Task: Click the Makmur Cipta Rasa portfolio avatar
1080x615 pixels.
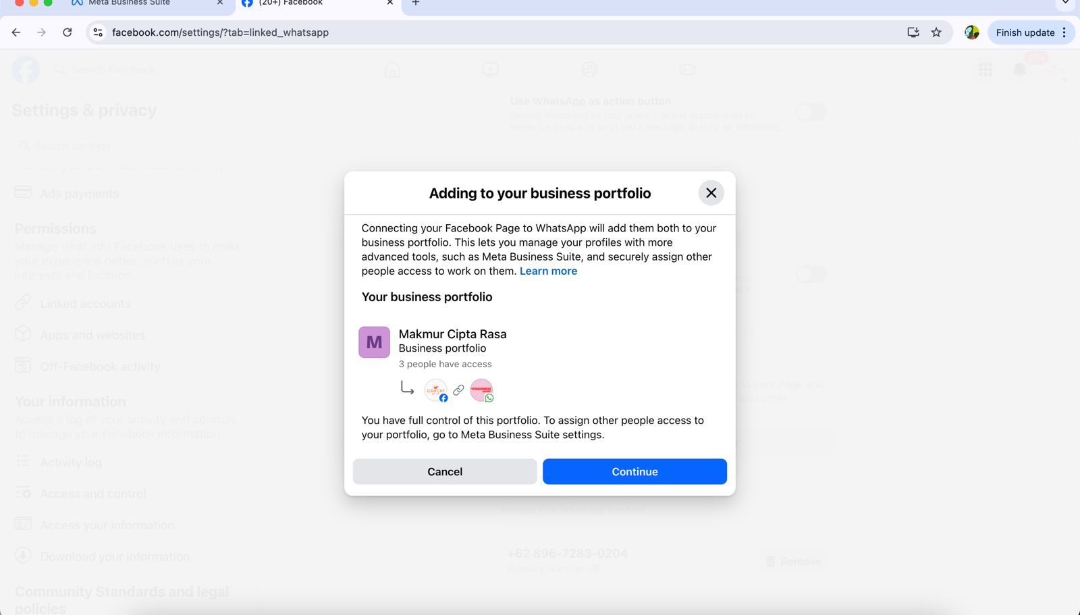Action: coord(374,342)
